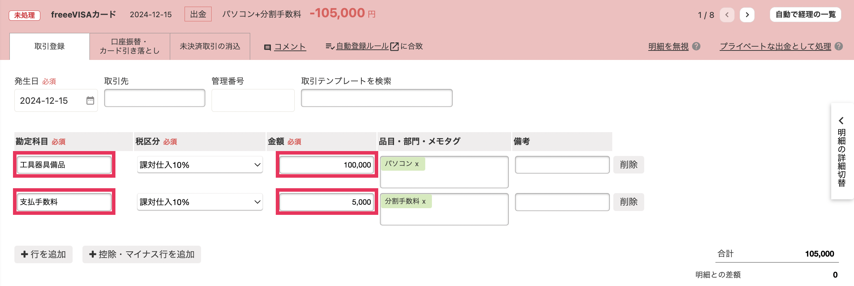This screenshot has width=854, height=286.
Task: Click the 明細を無視 link
Action: pos(668,46)
